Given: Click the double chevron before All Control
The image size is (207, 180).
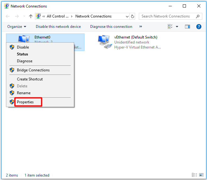Looking at the screenshot, I should pyautogui.click(x=44, y=17).
